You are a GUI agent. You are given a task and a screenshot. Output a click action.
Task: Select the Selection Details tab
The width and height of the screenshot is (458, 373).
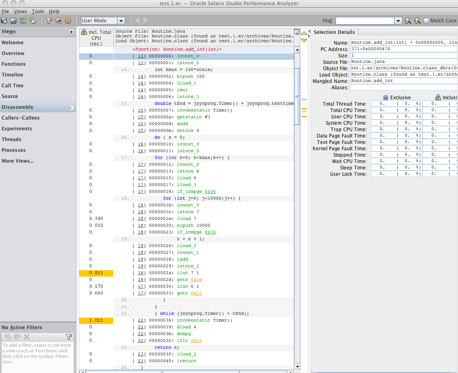click(334, 32)
